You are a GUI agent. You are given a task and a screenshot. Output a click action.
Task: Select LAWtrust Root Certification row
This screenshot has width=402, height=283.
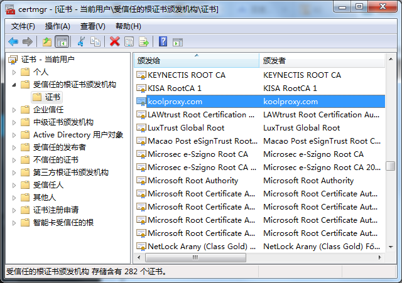point(261,115)
